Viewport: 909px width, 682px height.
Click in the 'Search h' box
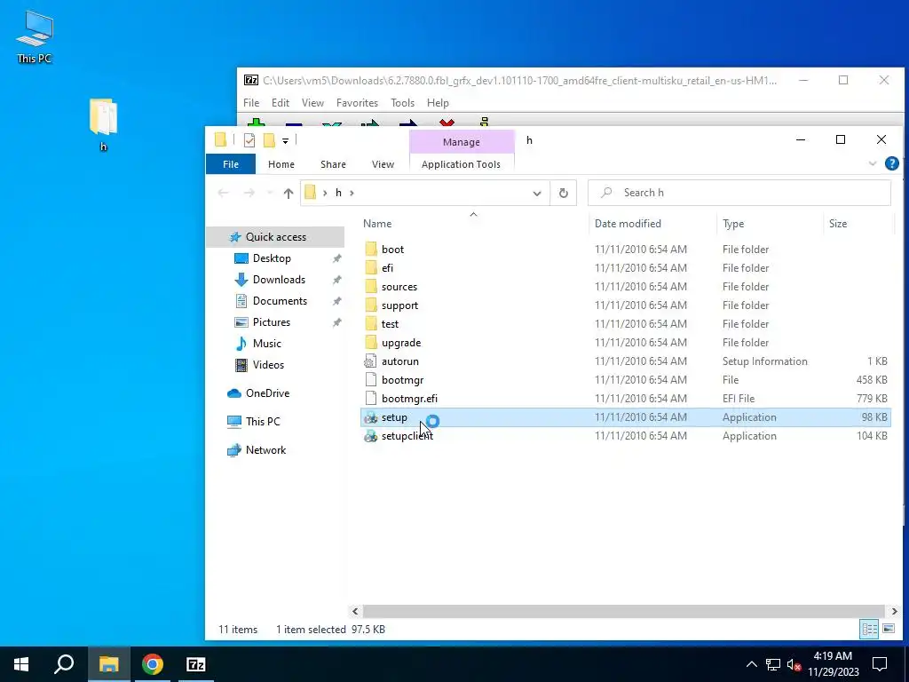[739, 193]
